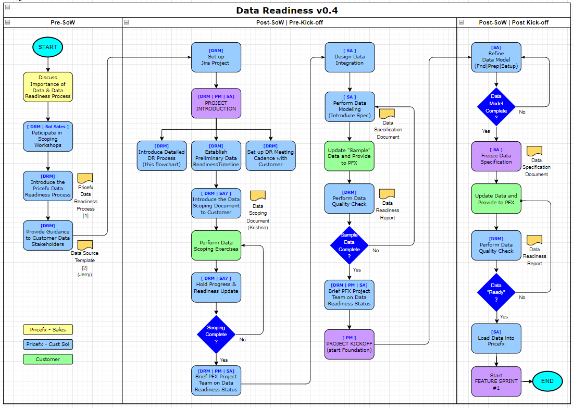The image size is (573, 408).
Task: Click the END terminator ellipse
Action: (547, 381)
